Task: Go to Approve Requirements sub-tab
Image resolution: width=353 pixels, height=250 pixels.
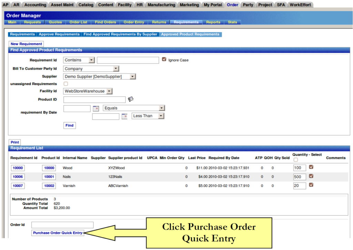Action: (x=59, y=34)
